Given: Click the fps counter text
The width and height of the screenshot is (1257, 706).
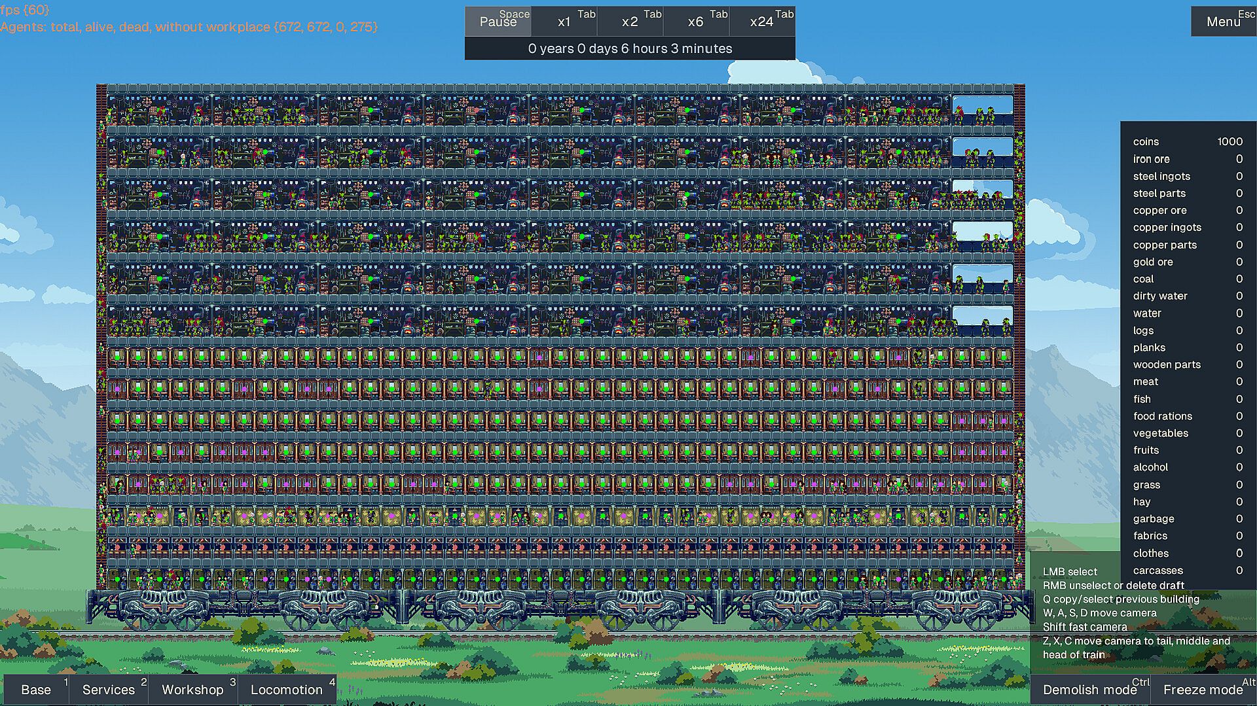Looking at the screenshot, I should 25,10.
